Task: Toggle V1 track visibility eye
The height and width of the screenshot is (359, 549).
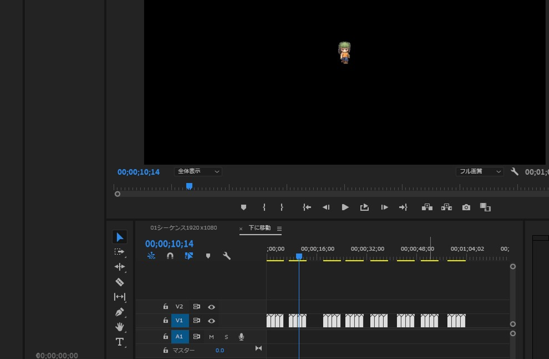Action: pos(211,321)
